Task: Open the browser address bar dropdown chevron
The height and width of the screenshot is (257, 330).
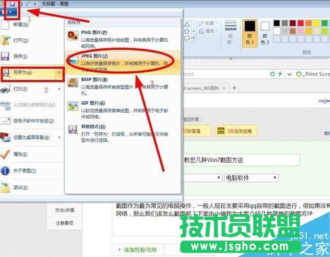Action: [x=289, y=74]
